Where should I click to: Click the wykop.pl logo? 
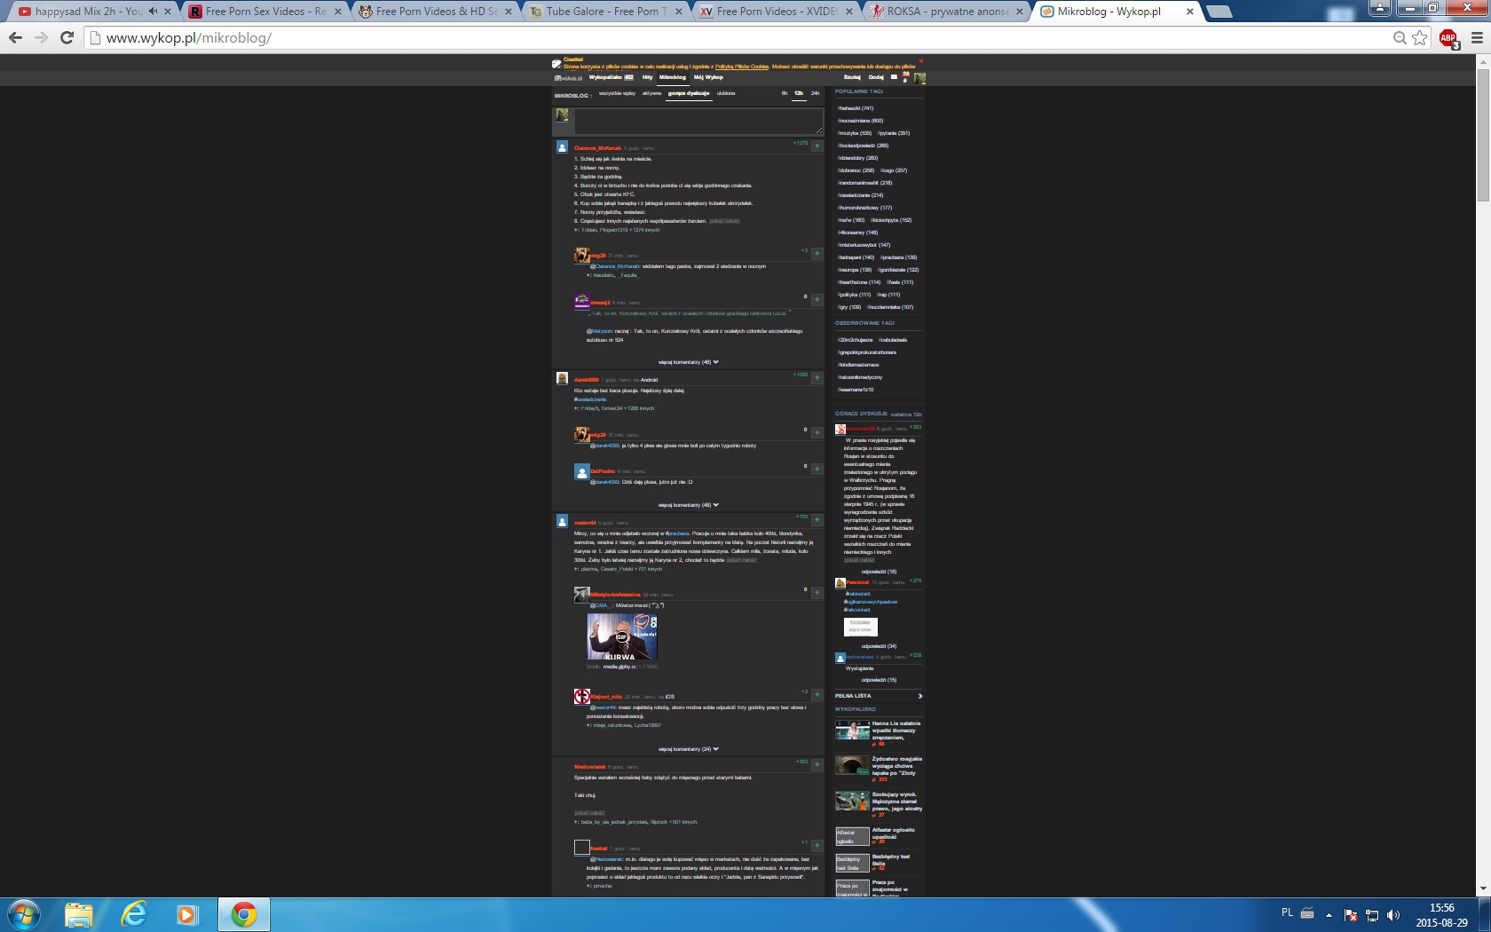click(x=569, y=78)
